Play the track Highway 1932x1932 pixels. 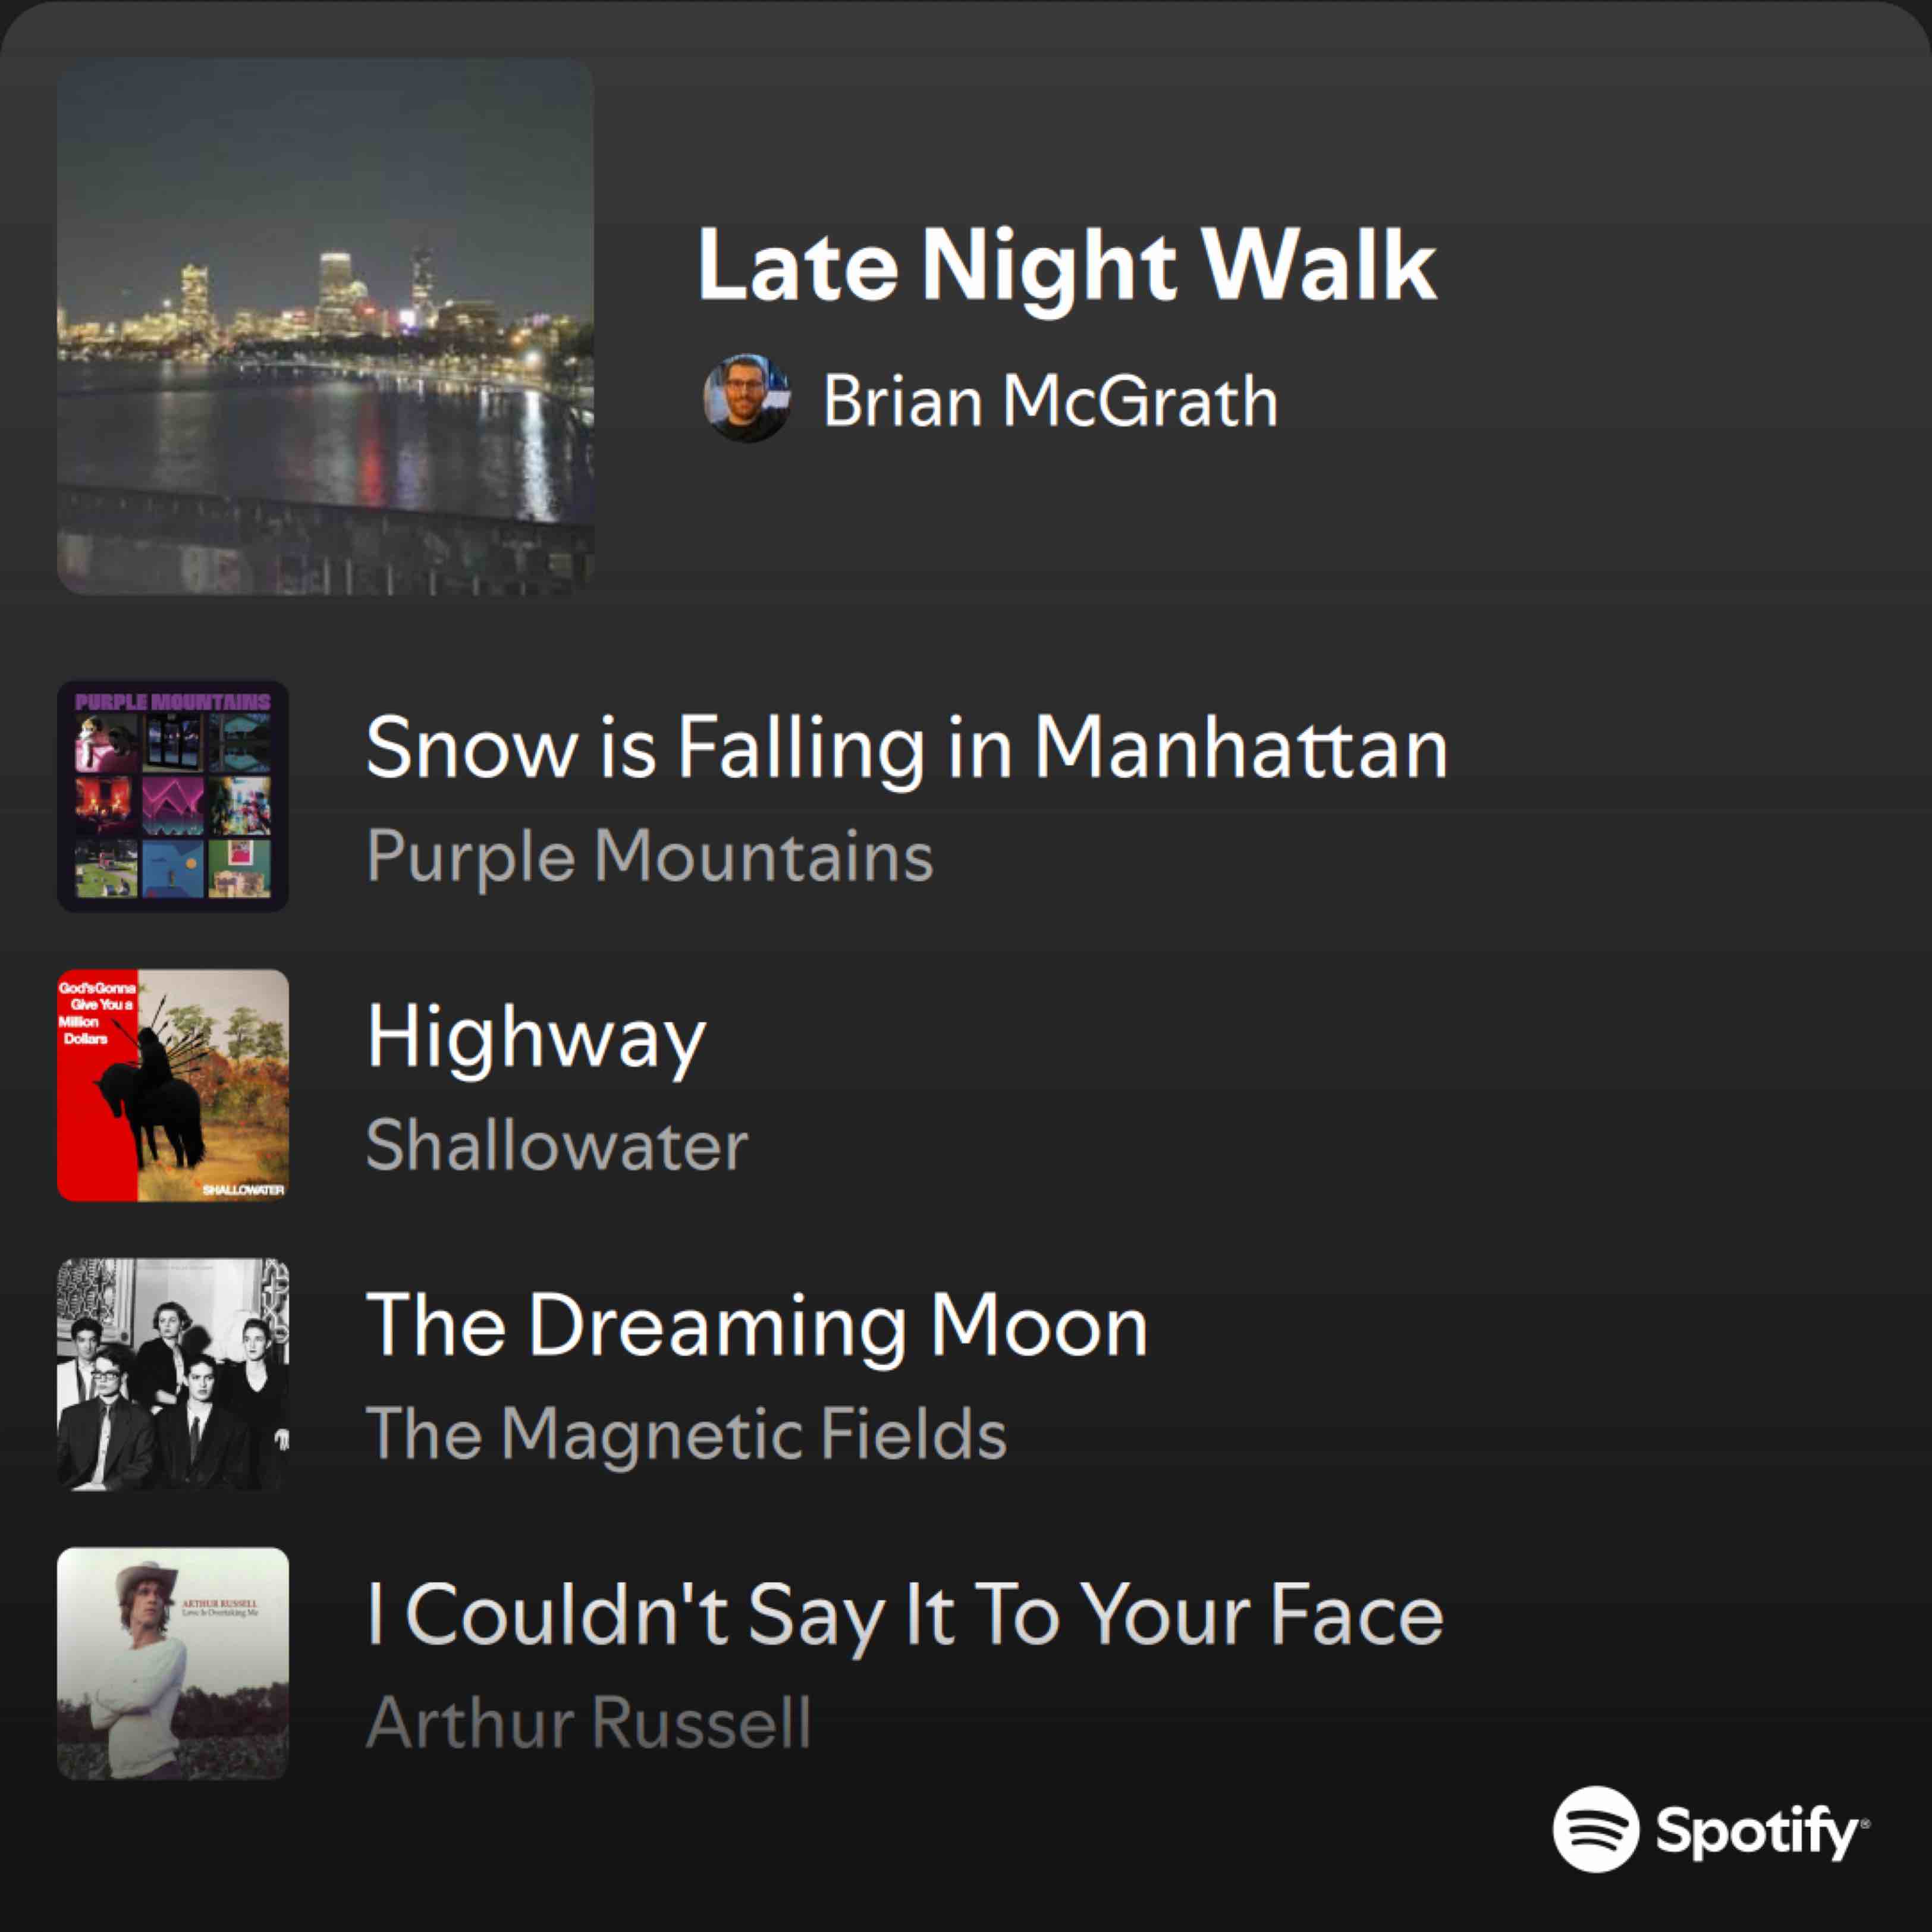point(537,1038)
